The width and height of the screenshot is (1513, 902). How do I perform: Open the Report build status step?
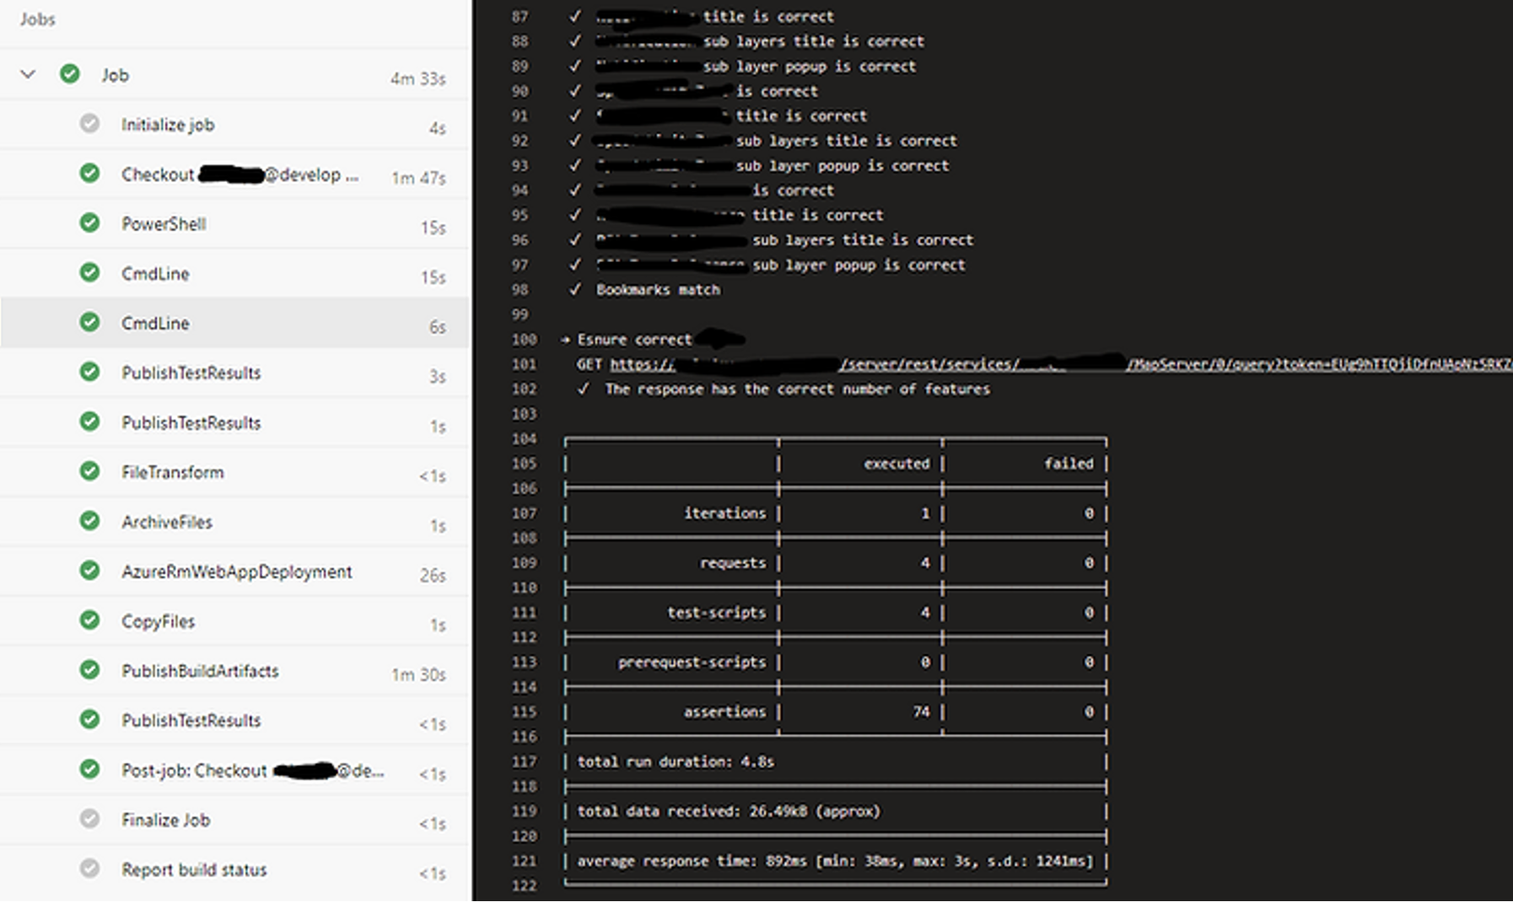coord(235,870)
